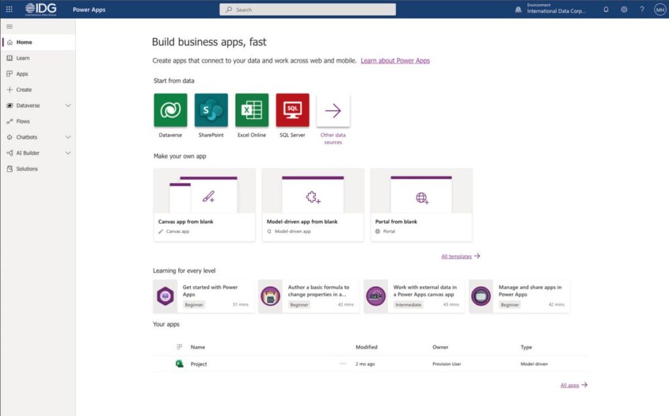The image size is (669, 416).
Task: Click the Author a basic formula badge icon
Action: [270, 296]
